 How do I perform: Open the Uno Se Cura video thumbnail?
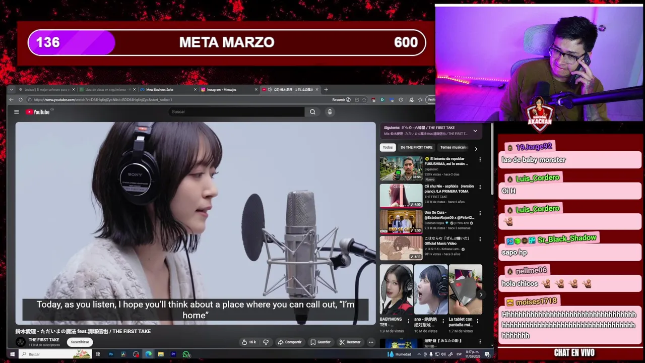[401, 222]
